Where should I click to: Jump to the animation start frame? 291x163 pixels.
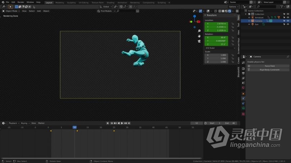coord(112,123)
